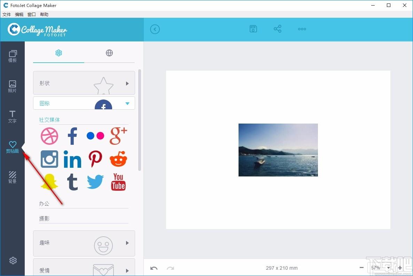The height and width of the screenshot is (276, 413).
Task: Undo the last action
Action: click(x=154, y=268)
